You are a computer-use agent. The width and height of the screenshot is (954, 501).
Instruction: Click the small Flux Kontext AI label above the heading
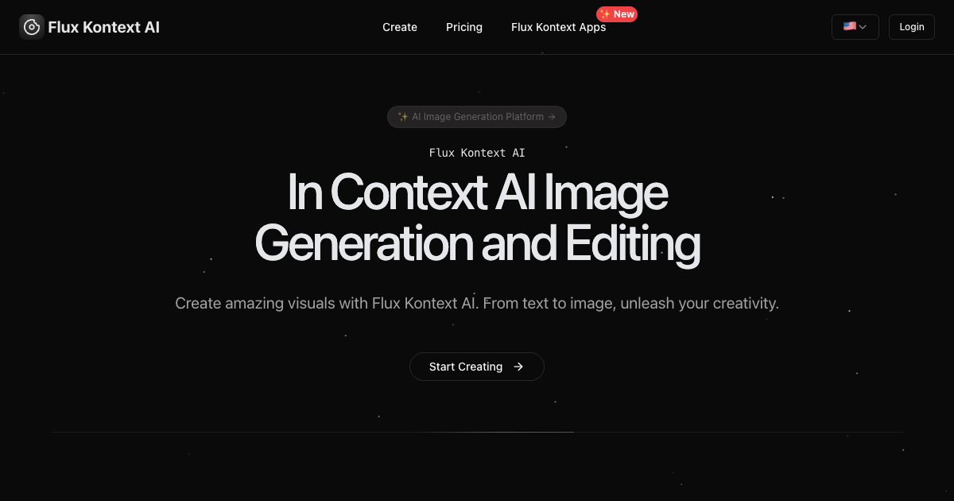tap(477, 153)
